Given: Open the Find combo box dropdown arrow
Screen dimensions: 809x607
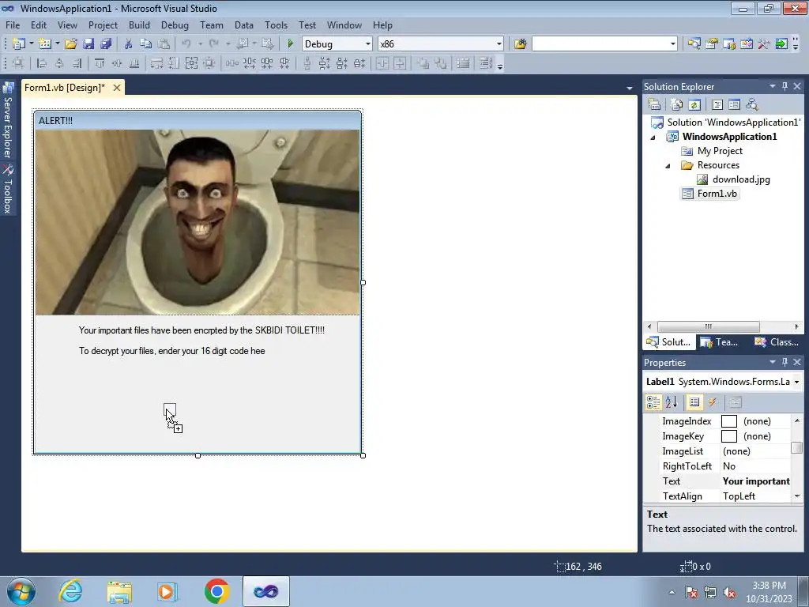Looking at the screenshot, I should click(673, 44).
